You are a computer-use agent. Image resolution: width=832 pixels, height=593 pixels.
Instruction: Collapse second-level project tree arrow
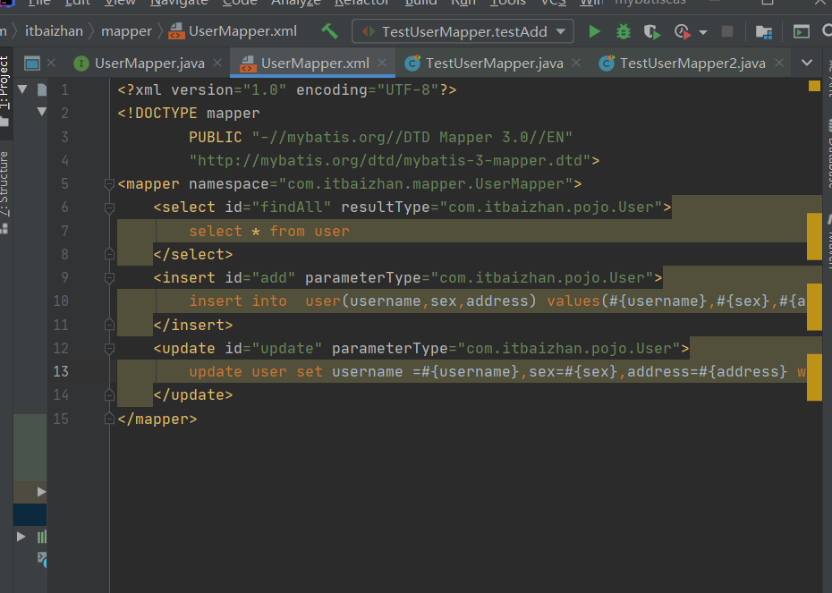coord(41,112)
